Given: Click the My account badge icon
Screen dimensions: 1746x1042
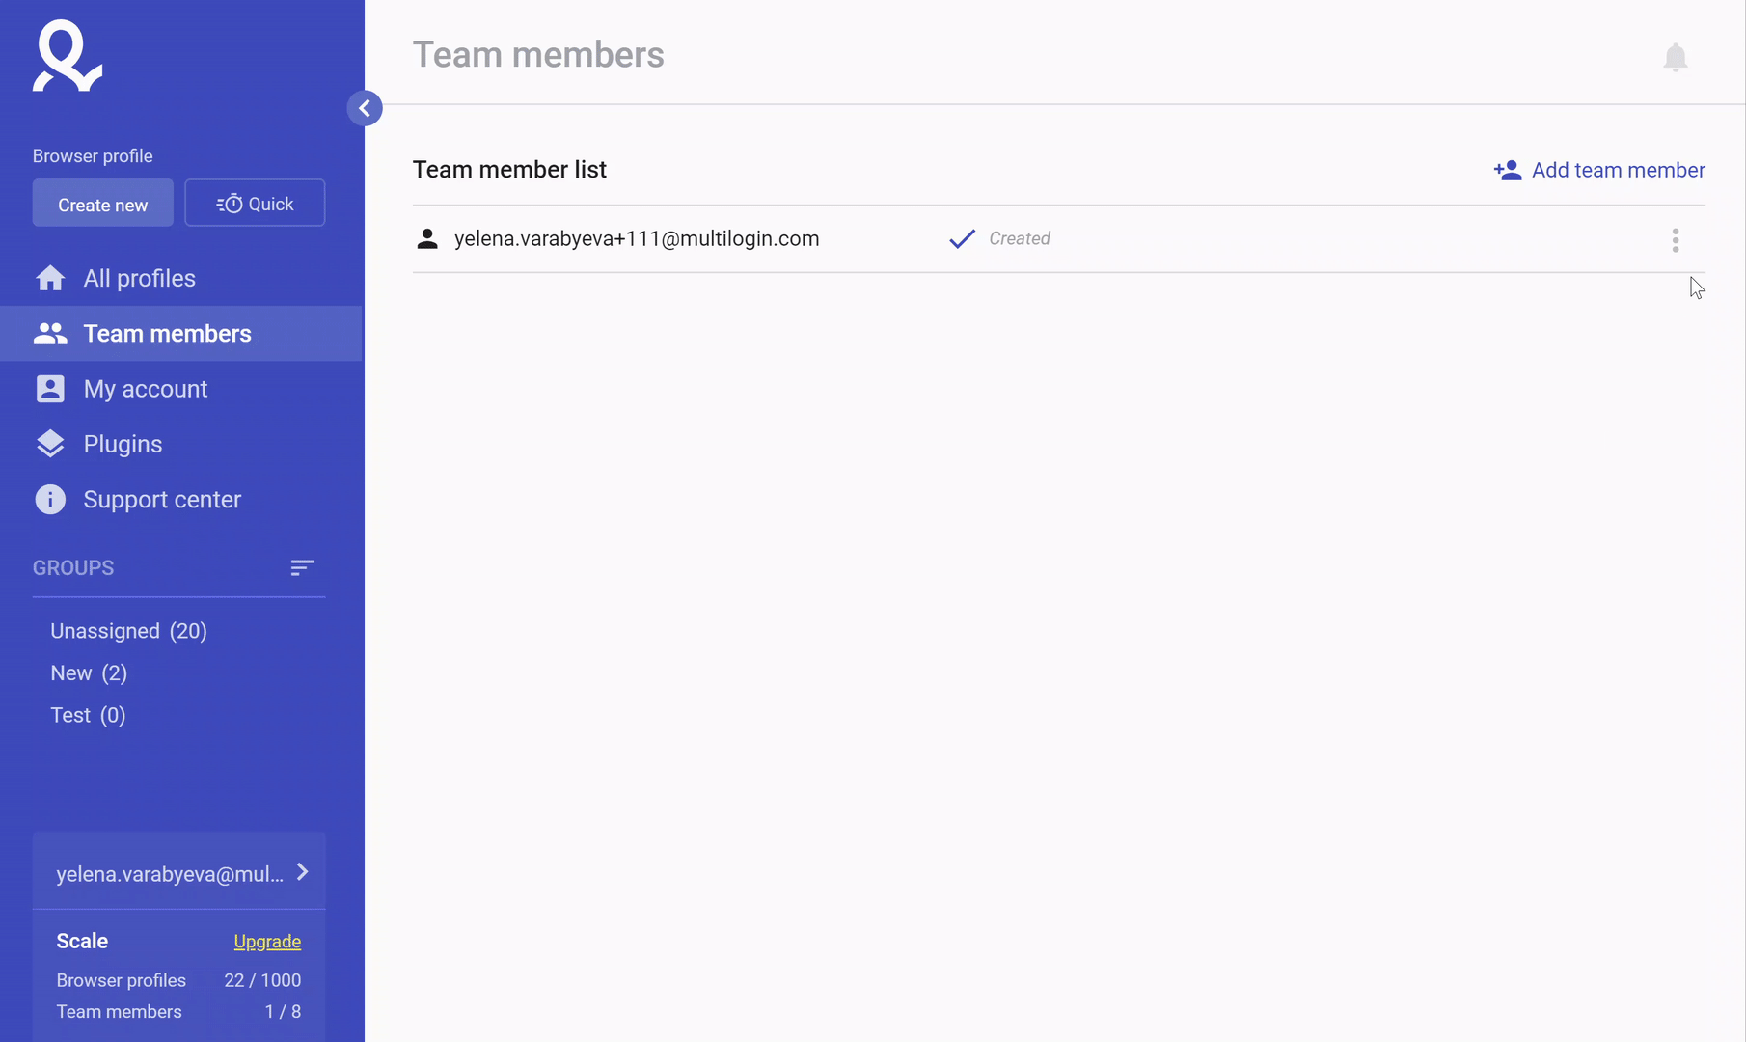Looking at the screenshot, I should 50,389.
